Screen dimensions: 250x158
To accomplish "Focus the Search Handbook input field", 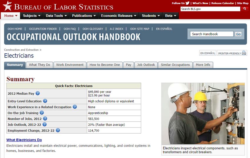I will pyautogui.click(x=211, y=34).
